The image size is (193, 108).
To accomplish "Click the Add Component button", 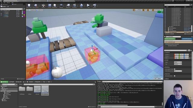I will [x=170, y=39].
